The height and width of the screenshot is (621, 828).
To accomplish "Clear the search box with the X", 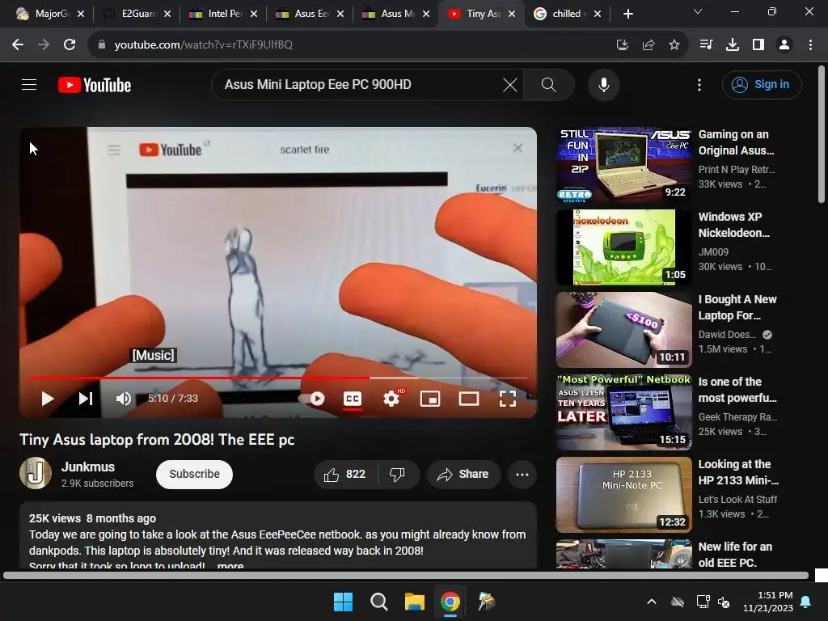I will [510, 84].
